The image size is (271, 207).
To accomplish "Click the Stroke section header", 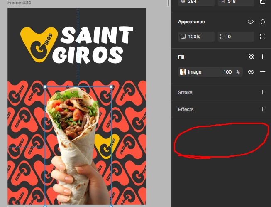I will 185,92.
